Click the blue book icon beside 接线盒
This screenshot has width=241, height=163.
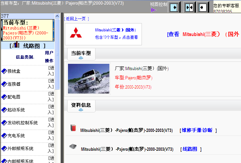coord(4,71)
